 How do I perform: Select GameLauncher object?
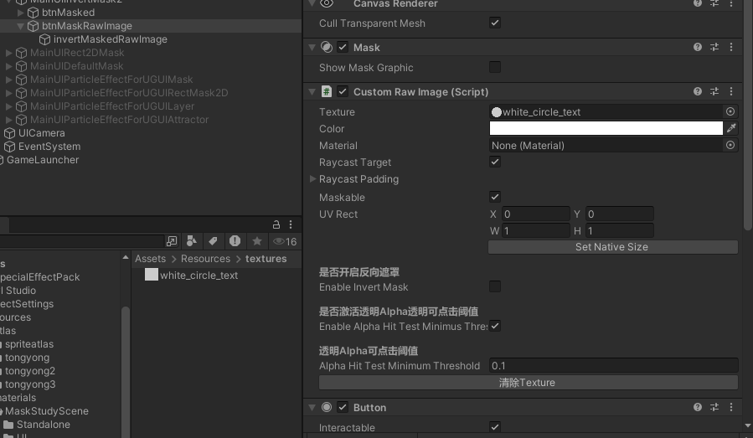point(42,160)
